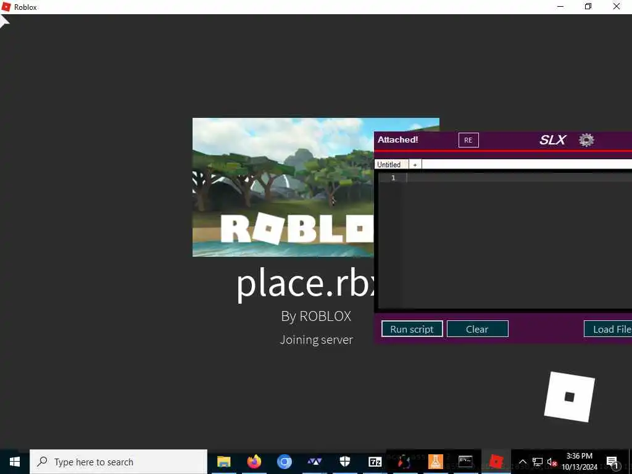
Task: Click the Joining server status text
Action: click(317, 340)
